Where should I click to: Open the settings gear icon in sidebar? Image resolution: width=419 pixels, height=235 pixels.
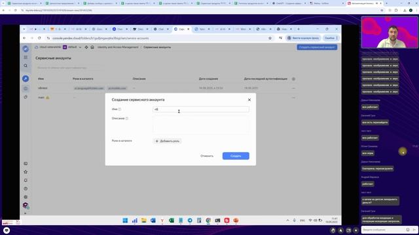(26, 197)
